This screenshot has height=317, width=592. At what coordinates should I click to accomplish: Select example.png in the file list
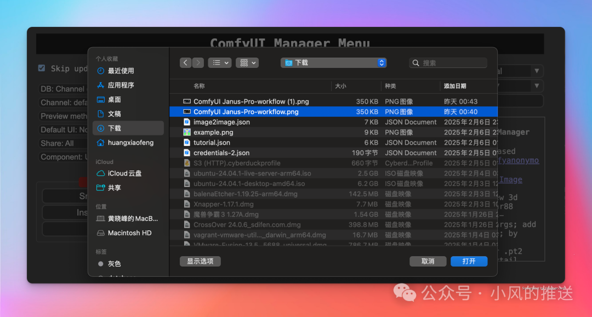(x=333, y=132)
